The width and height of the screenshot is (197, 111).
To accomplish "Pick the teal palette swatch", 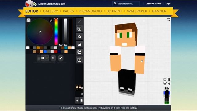I will (x=66, y=48).
